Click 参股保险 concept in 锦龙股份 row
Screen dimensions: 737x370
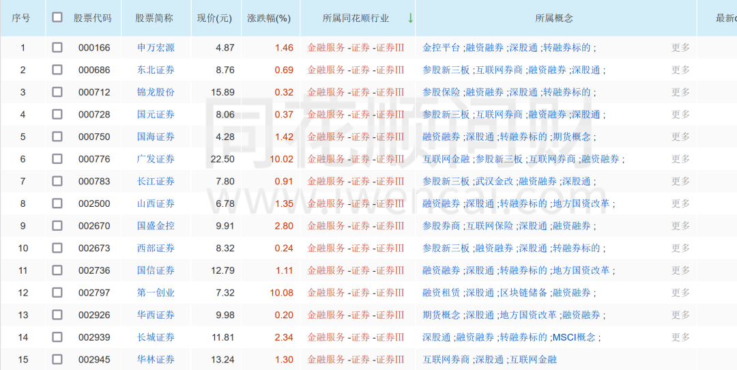442,92
